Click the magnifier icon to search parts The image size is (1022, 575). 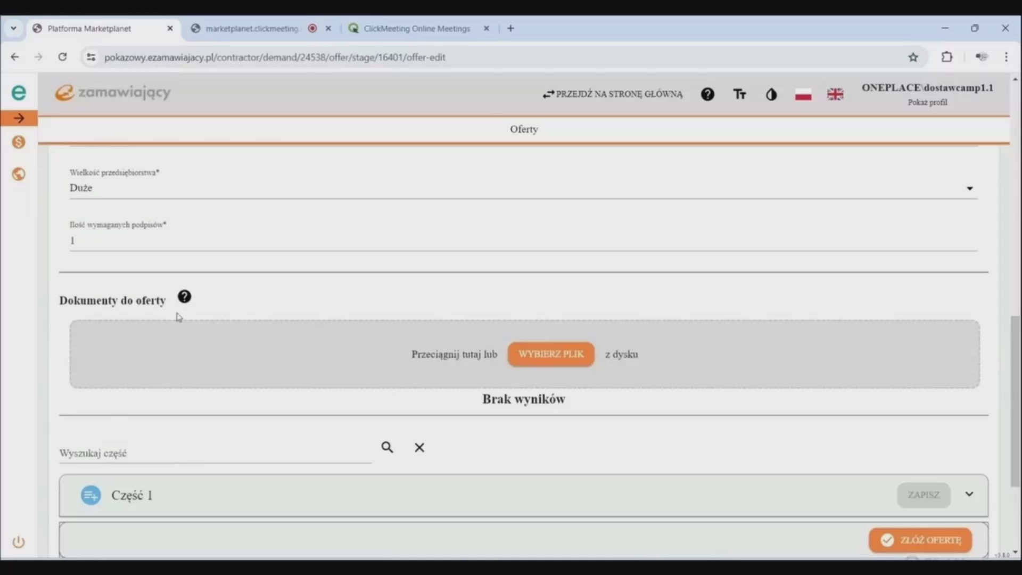(x=387, y=448)
